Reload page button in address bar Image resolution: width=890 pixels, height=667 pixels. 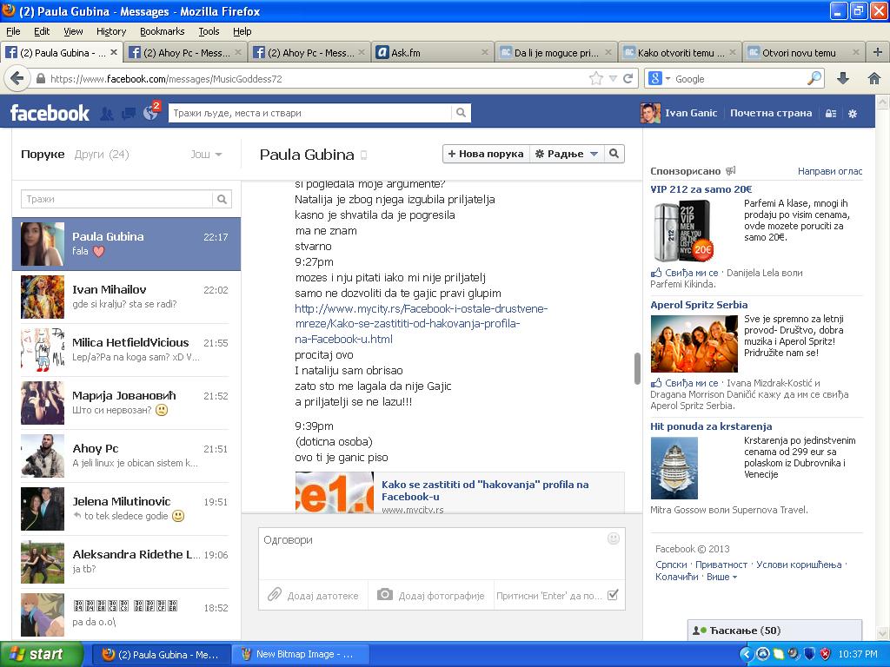point(628,78)
